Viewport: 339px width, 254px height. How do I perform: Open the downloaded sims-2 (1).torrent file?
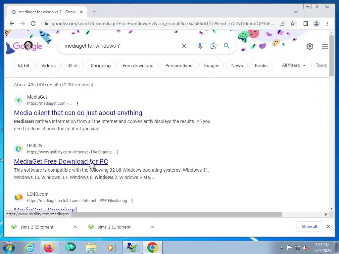[114, 227]
